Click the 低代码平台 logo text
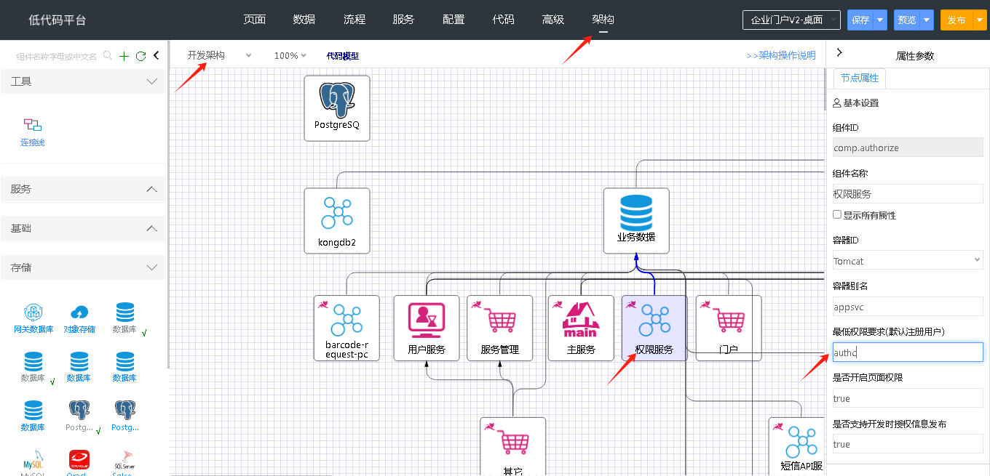This screenshot has height=476, width=990. 58,20
